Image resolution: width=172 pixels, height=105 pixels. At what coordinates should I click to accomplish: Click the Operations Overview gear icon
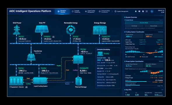click(x=59, y=11)
